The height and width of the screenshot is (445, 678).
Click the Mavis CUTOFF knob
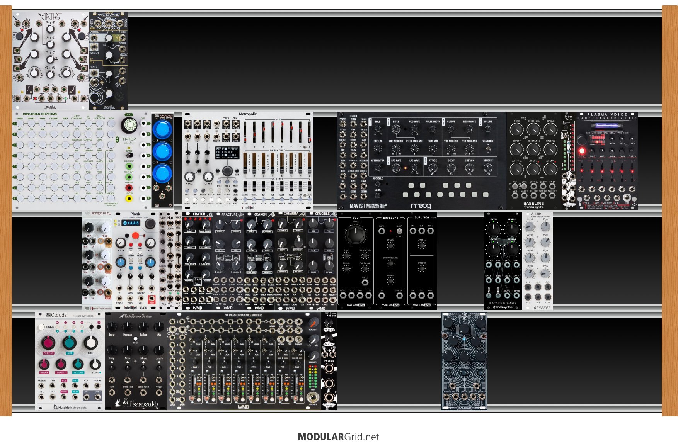point(451,129)
